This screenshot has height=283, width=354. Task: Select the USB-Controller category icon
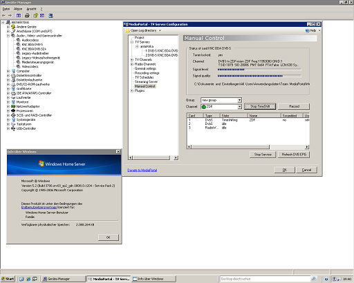point(13,128)
